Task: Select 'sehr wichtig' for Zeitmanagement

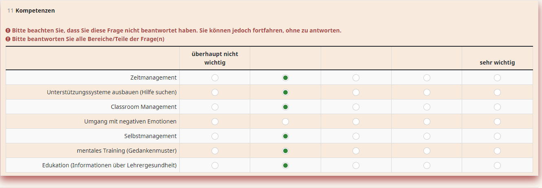Action: click(x=497, y=78)
